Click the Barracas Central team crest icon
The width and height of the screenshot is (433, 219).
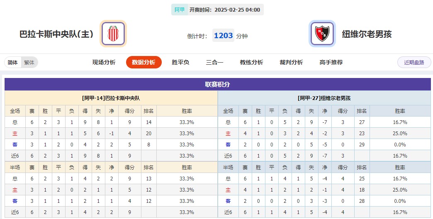113,34
